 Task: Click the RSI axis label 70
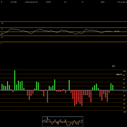pos(2,29)
